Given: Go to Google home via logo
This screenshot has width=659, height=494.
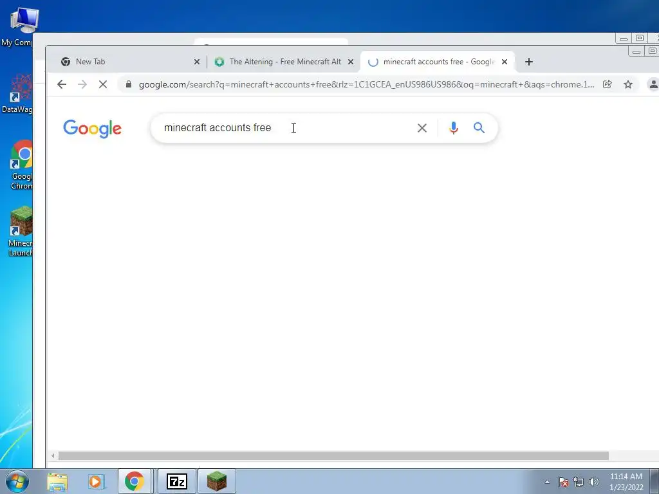Looking at the screenshot, I should pos(93,129).
